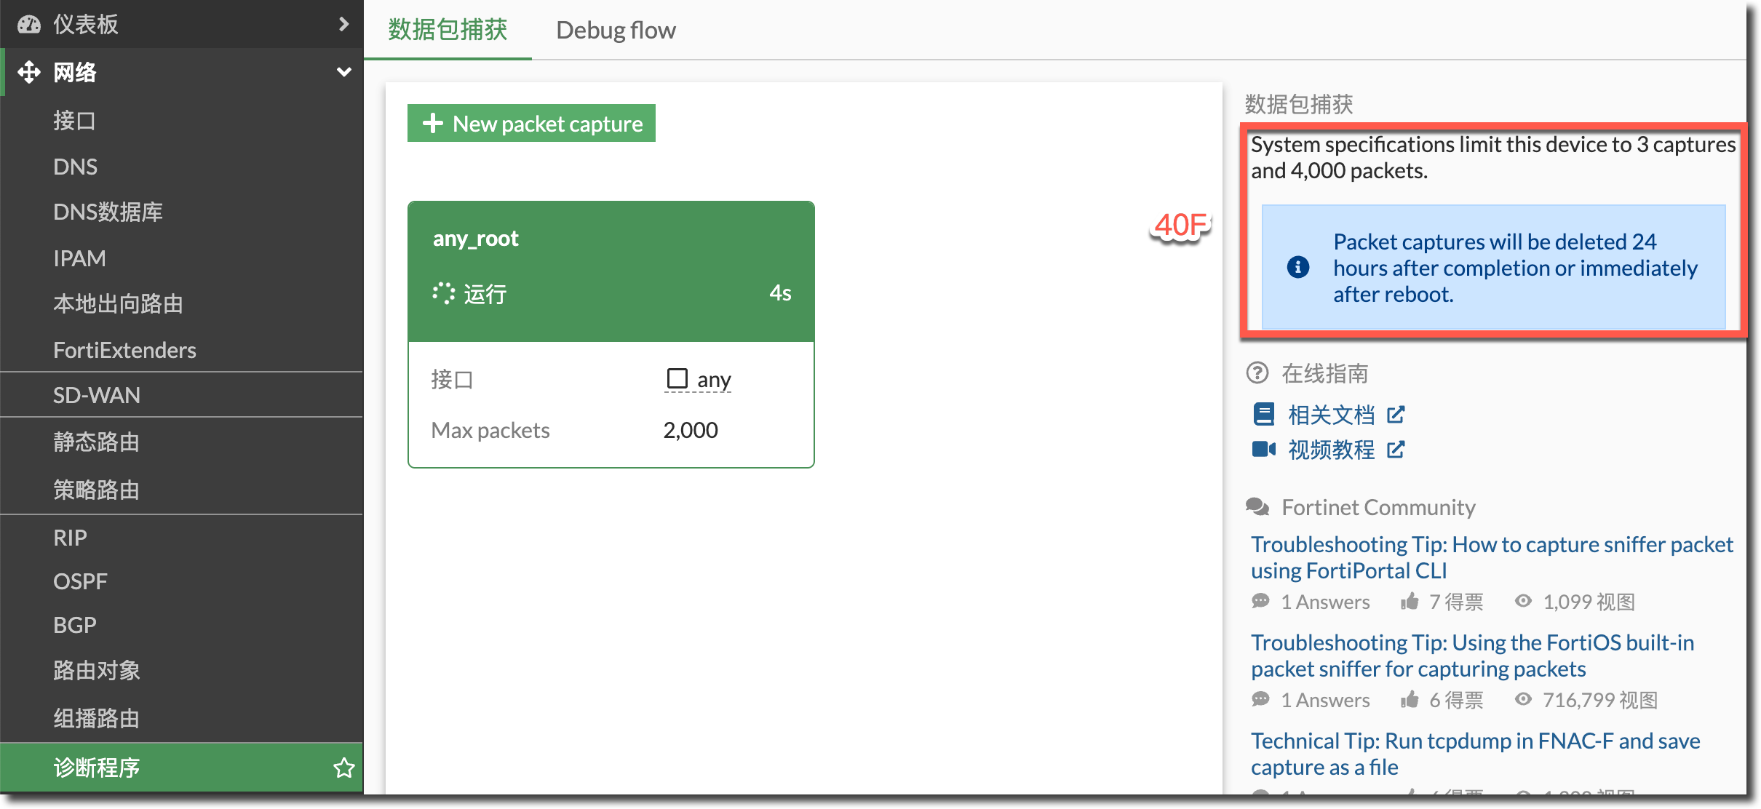Click the running spinner on any_root
Viewport: 1761px width, 809px height.
443,293
